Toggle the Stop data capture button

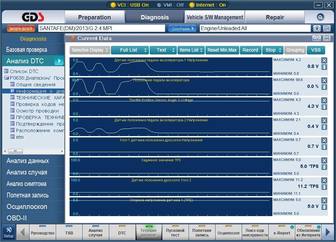(x=273, y=50)
